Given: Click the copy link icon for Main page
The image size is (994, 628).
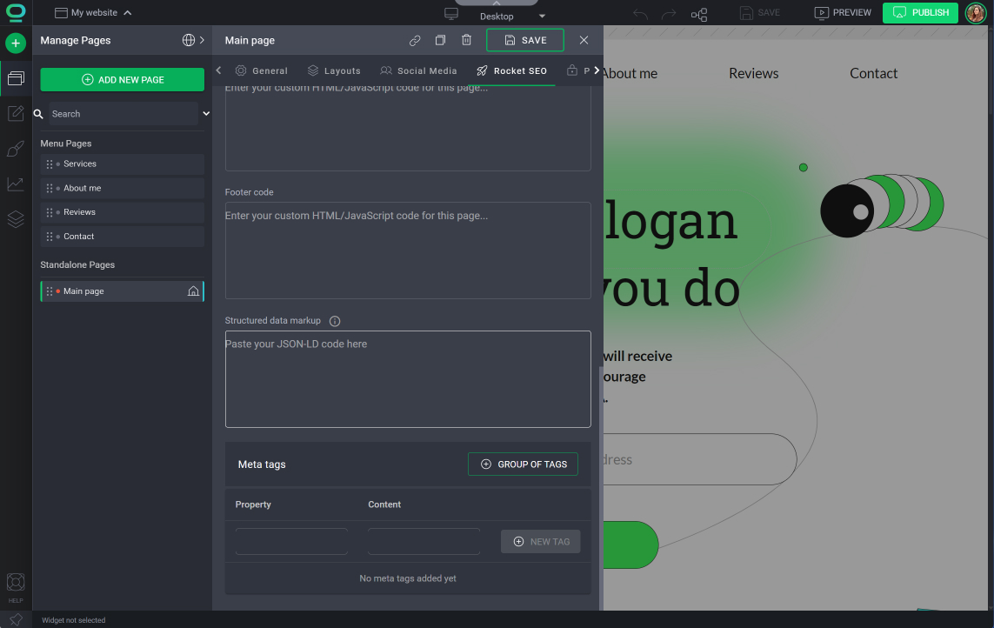Looking at the screenshot, I should (415, 40).
